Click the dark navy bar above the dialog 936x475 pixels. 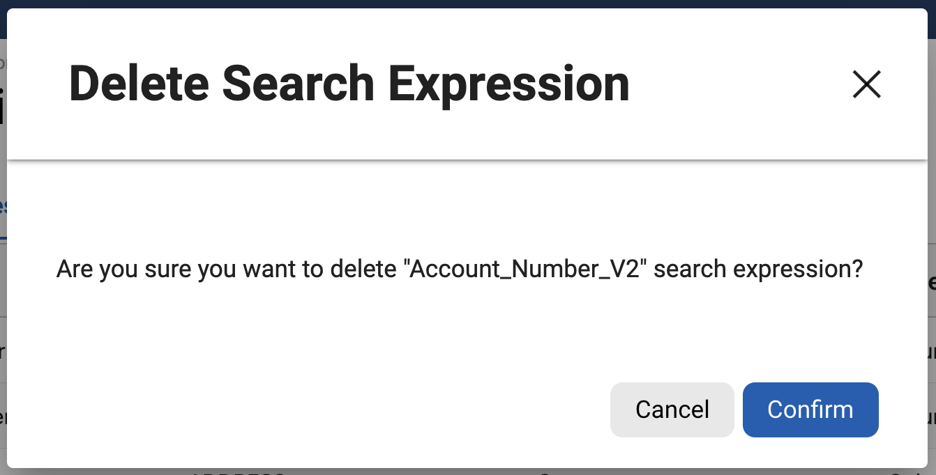(467, 3)
